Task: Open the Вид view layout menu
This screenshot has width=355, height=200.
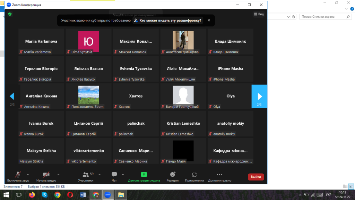Action: click(x=259, y=14)
